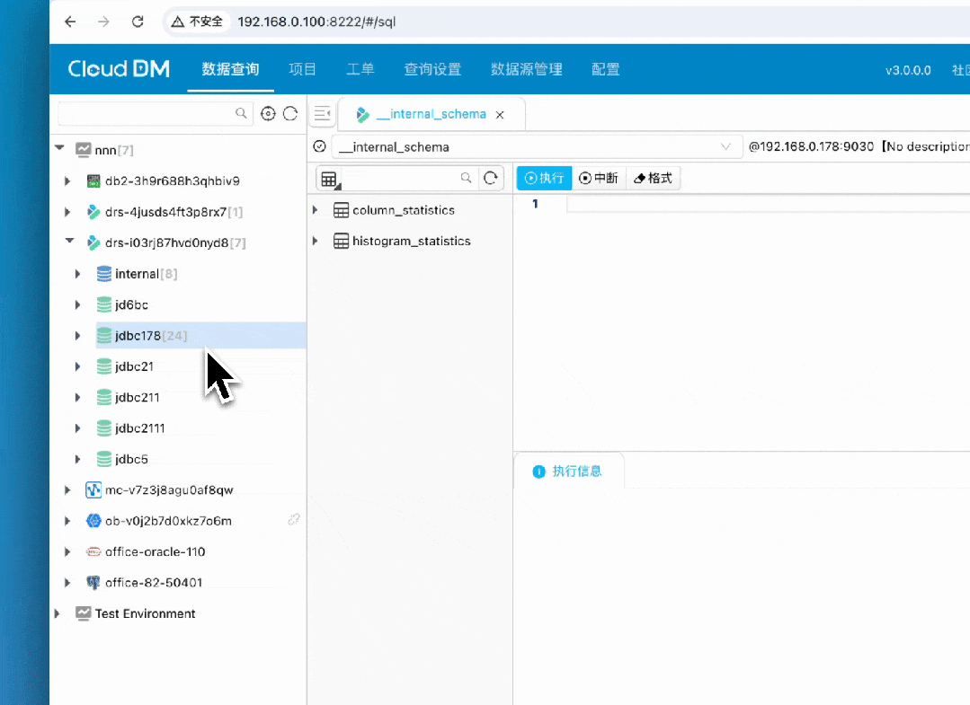Click the table type filter icon
970x705 pixels.
(330, 180)
